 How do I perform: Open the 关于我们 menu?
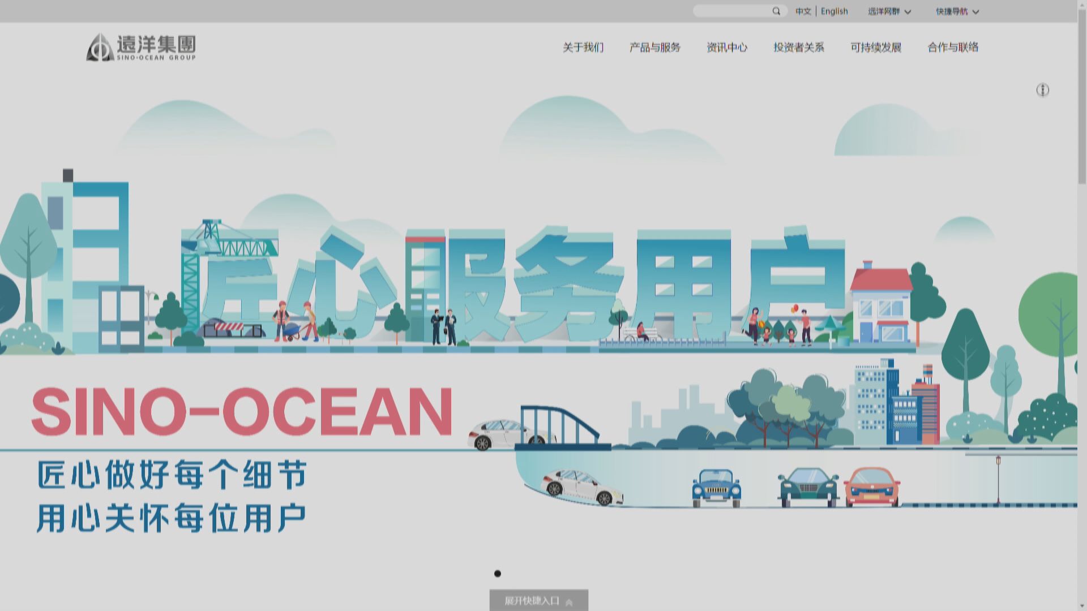tap(583, 48)
